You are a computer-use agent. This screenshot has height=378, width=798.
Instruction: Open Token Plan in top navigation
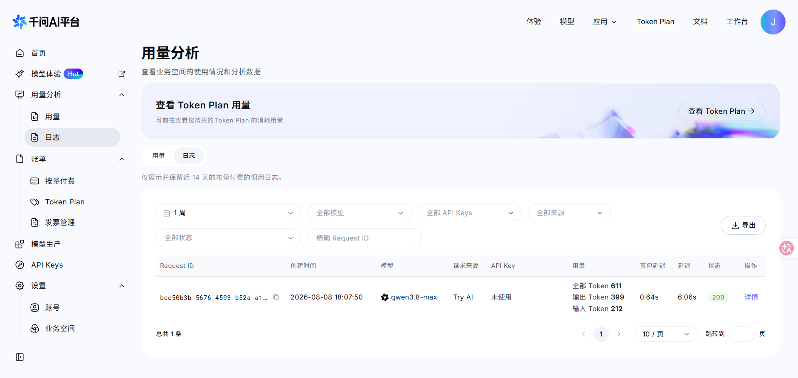click(x=655, y=22)
